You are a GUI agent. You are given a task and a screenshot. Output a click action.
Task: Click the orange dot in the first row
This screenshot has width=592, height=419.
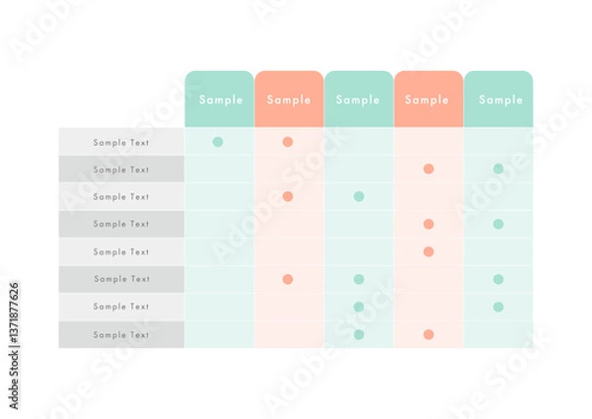tap(288, 142)
